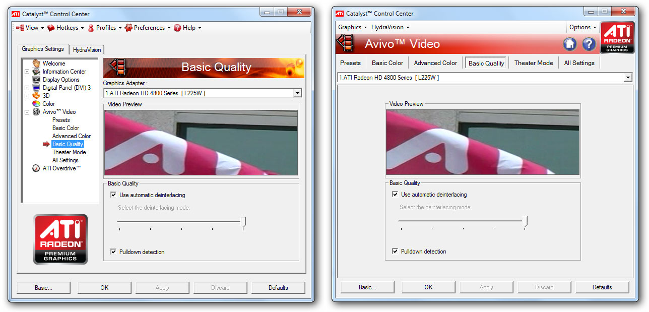Click the deinterlacing mode slider in right window
Screen dimensions: 649x312
click(x=463, y=221)
